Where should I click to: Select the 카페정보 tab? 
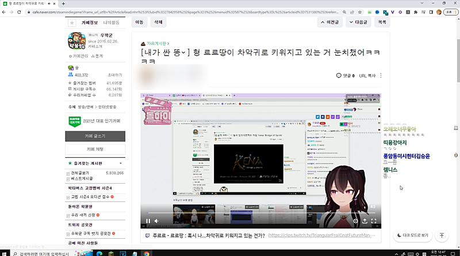pyautogui.click(x=89, y=23)
